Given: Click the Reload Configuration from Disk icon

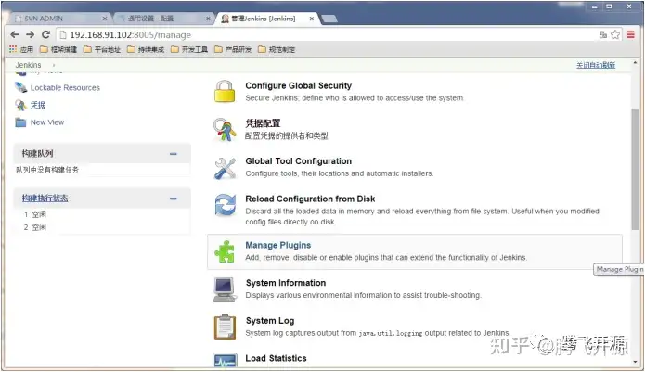Looking at the screenshot, I should point(225,205).
